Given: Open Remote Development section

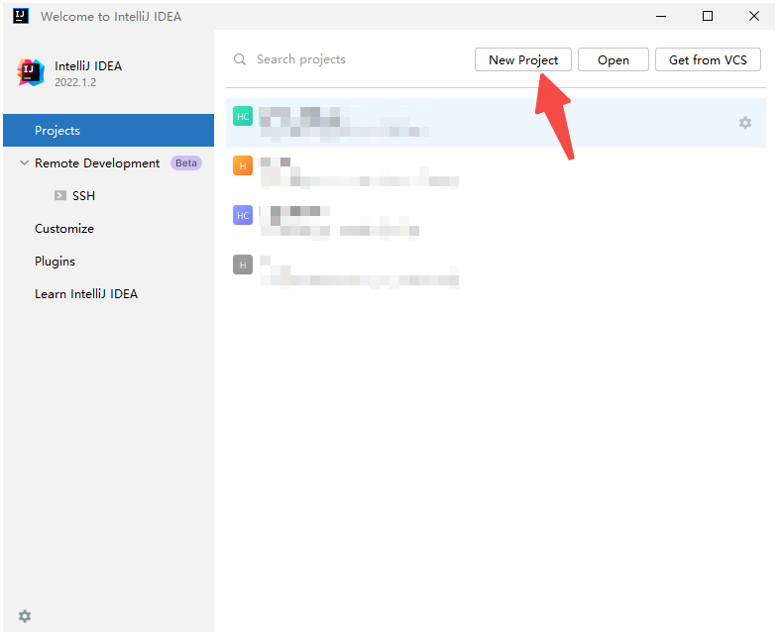Looking at the screenshot, I should tap(97, 163).
